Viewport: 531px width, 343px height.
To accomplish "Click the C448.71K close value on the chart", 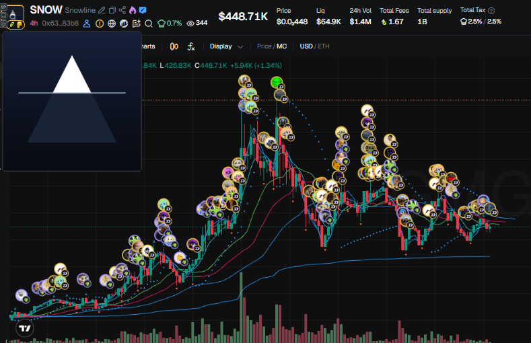I will (211, 66).
